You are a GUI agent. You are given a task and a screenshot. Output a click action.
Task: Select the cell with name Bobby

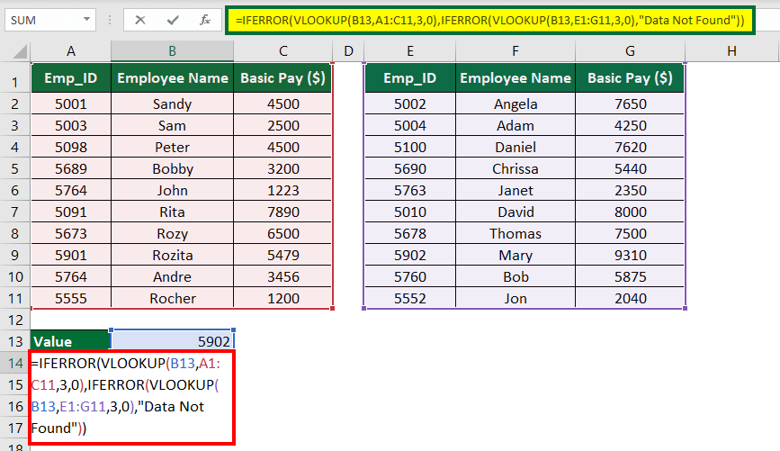(172, 168)
